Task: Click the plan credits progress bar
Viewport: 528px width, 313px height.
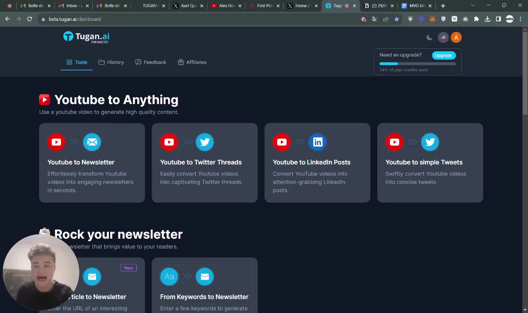Action: 417,64
